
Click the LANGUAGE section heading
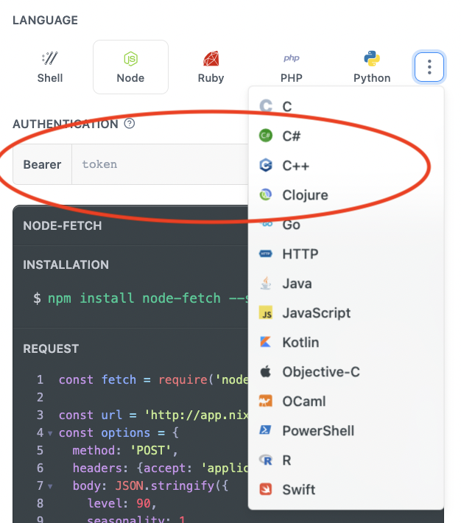(46, 21)
